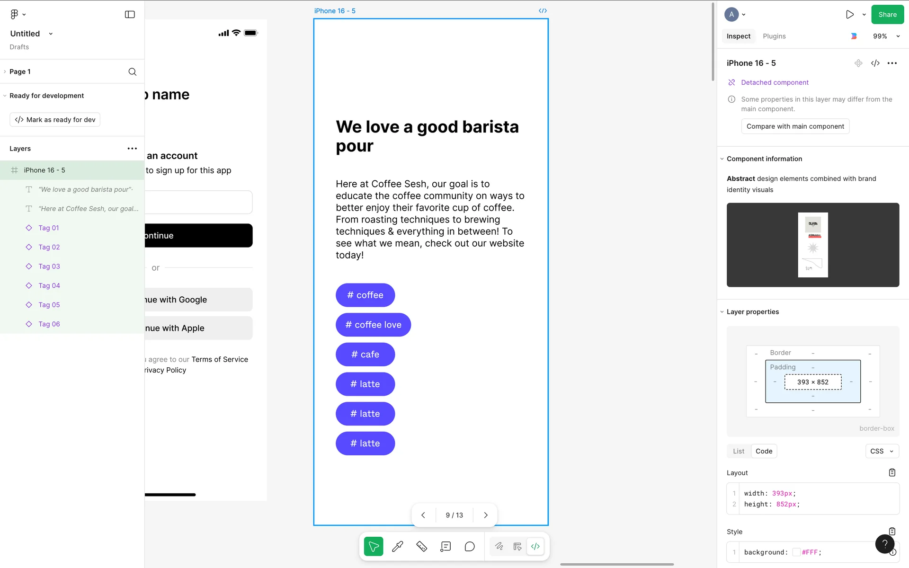Select the ruler measure tool
909x568 pixels.
(x=421, y=547)
